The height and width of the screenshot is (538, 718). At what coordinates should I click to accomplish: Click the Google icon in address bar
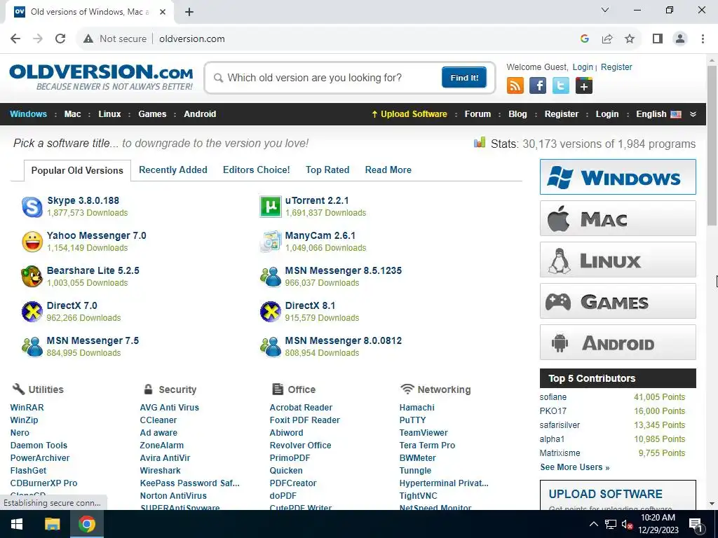[584, 39]
